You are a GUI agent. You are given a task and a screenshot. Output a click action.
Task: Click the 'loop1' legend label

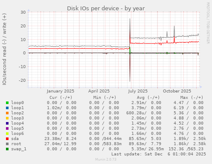tap(17, 108)
